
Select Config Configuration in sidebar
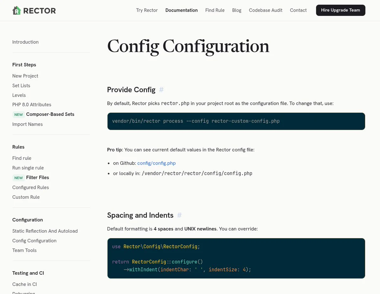pos(34,241)
